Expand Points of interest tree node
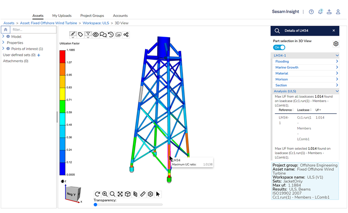 [3, 49]
